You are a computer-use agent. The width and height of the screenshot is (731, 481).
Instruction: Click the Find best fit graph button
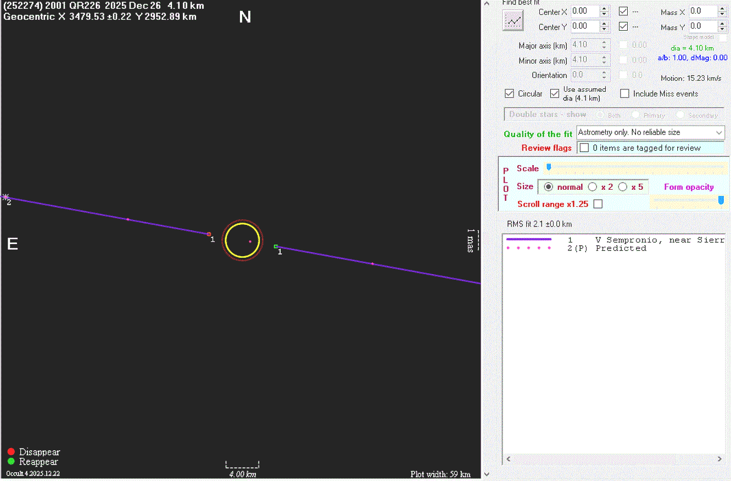(x=514, y=21)
